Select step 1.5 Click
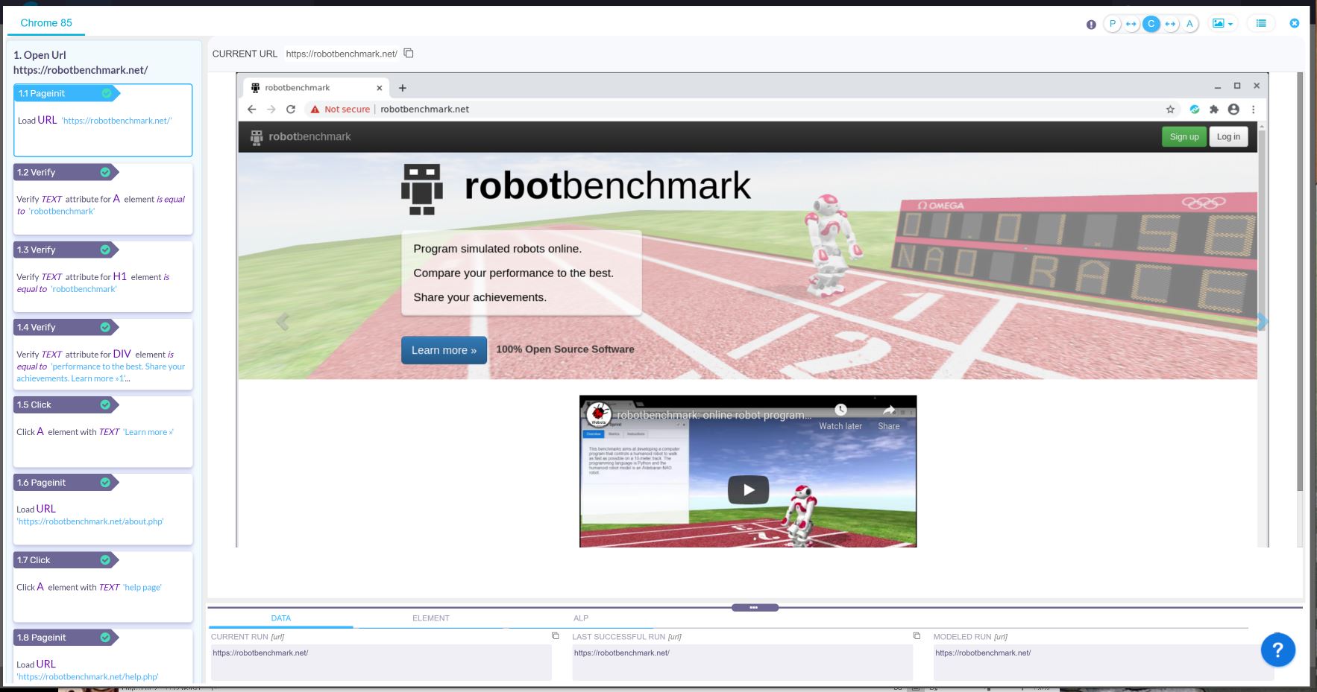 [103, 431]
